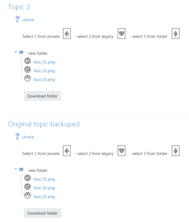Open face_03.png file link in Topic 2

44,80
